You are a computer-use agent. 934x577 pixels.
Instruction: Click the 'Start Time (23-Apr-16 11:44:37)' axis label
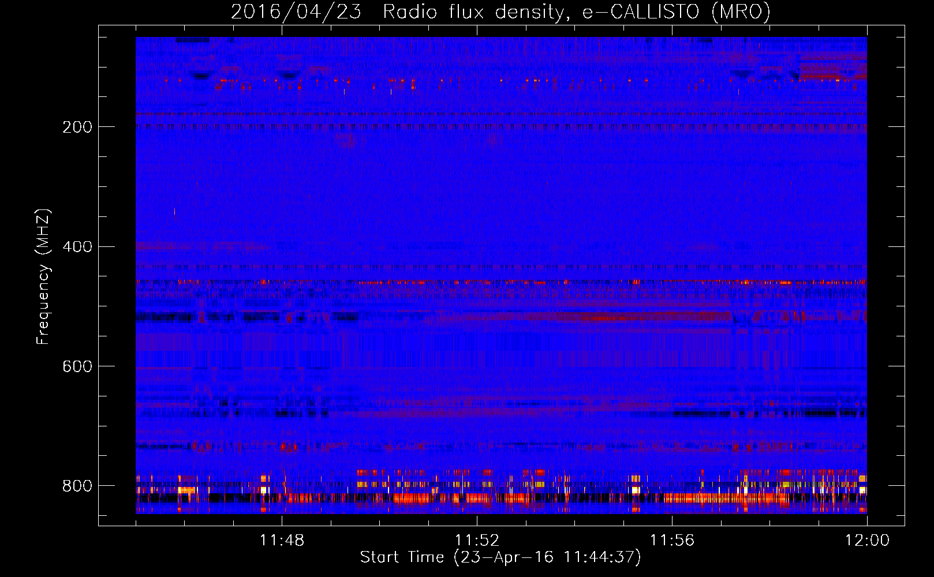point(500,557)
